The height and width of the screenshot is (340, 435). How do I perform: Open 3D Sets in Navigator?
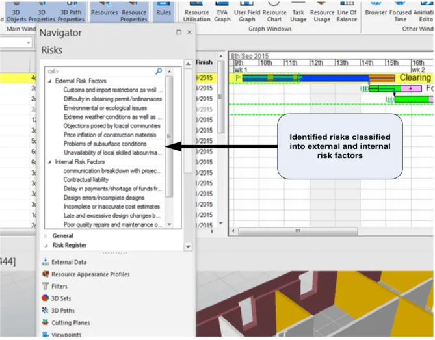60,298
